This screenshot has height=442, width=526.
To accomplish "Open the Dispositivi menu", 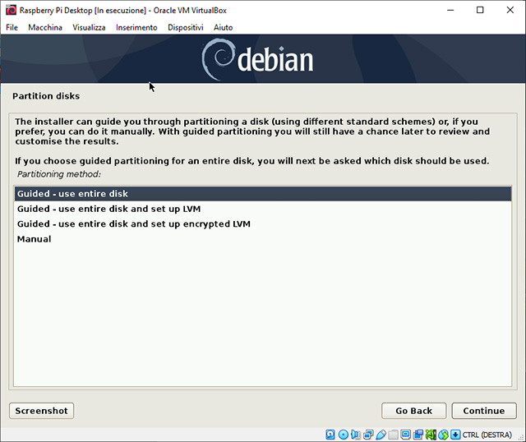I will [185, 27].
